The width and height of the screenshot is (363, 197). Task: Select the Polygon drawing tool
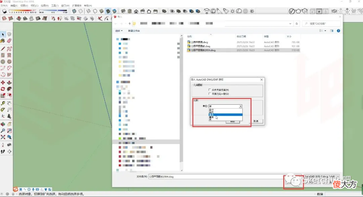click(9, 62)
